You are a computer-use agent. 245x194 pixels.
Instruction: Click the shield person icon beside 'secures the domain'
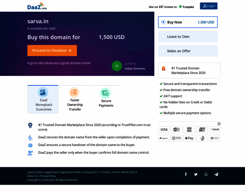pyautogui.click(x=30, y=138)
